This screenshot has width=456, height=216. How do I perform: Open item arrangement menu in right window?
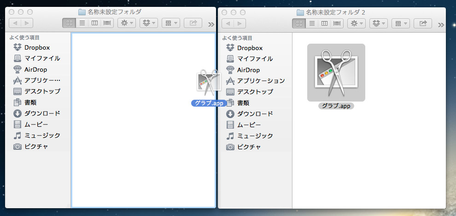(400, 23)
